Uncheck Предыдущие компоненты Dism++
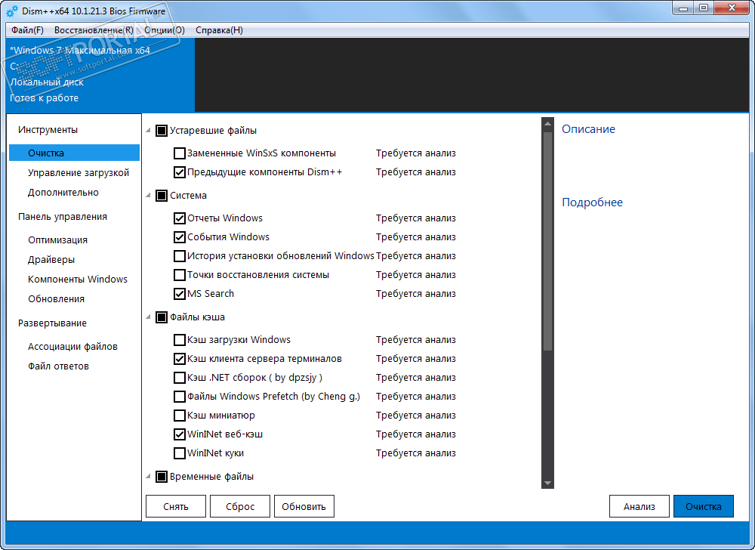 click(x=179, y=172)
